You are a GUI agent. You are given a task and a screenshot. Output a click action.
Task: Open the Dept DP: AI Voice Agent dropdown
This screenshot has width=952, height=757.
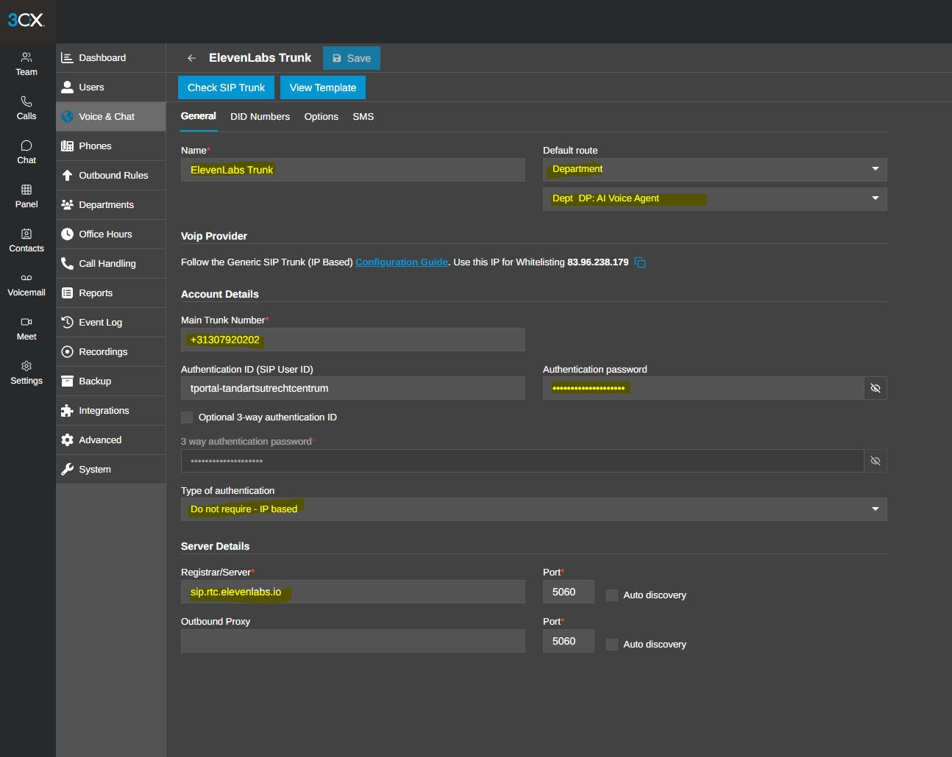(715, 198)
